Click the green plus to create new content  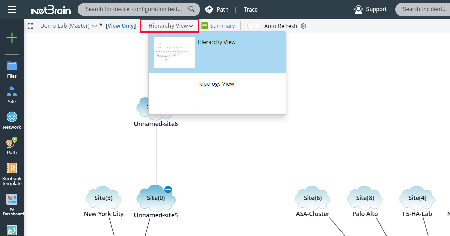(12, 38)
